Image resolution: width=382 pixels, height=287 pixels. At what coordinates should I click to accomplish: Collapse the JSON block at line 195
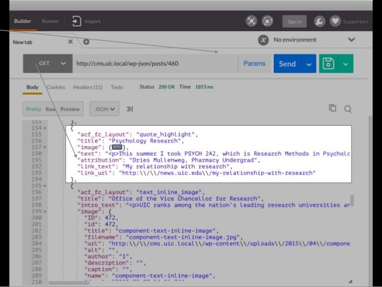tap(45, 186)
